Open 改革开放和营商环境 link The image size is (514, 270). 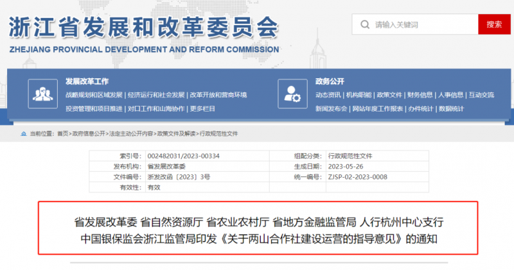(x=218, y=95)
